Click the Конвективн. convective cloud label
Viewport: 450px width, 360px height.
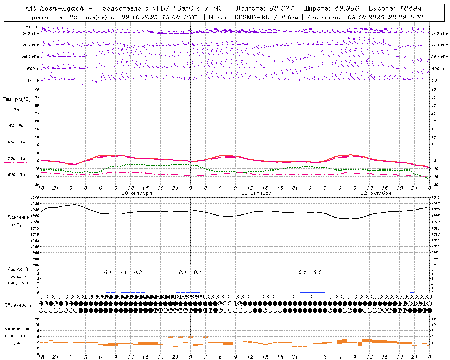click(18, 329)
